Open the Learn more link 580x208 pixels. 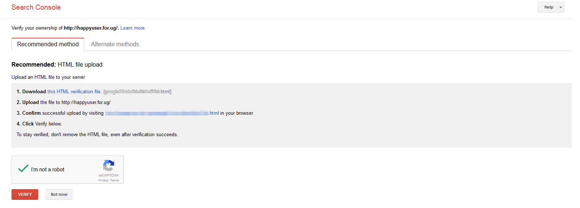pos(133,28)
